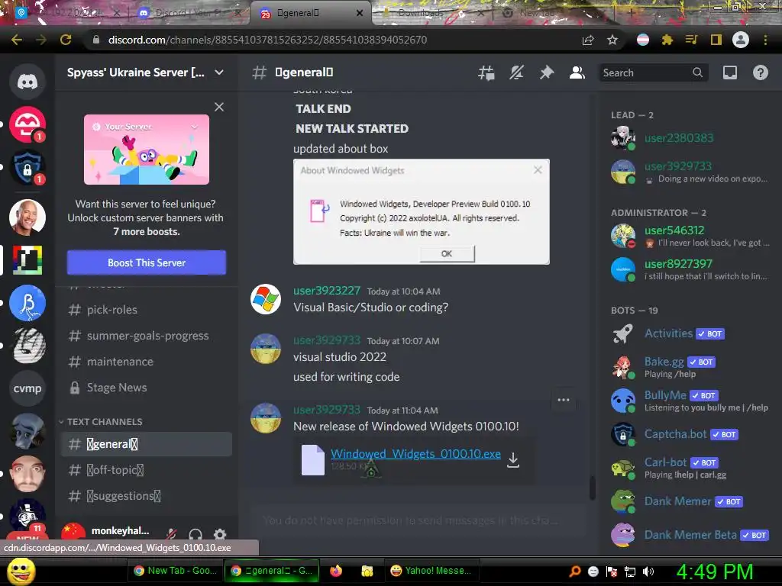
Task: Open the smiley Start button
Action: click(21, 571)
